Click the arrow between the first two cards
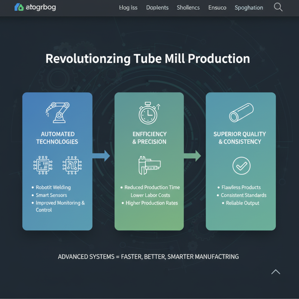 tap(101, 157)
